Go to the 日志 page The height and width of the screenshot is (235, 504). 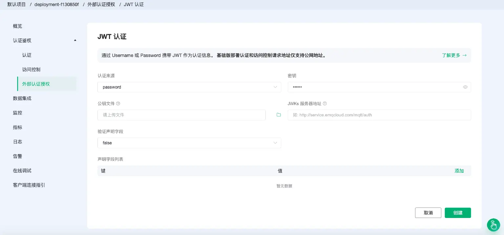(17, 141)
